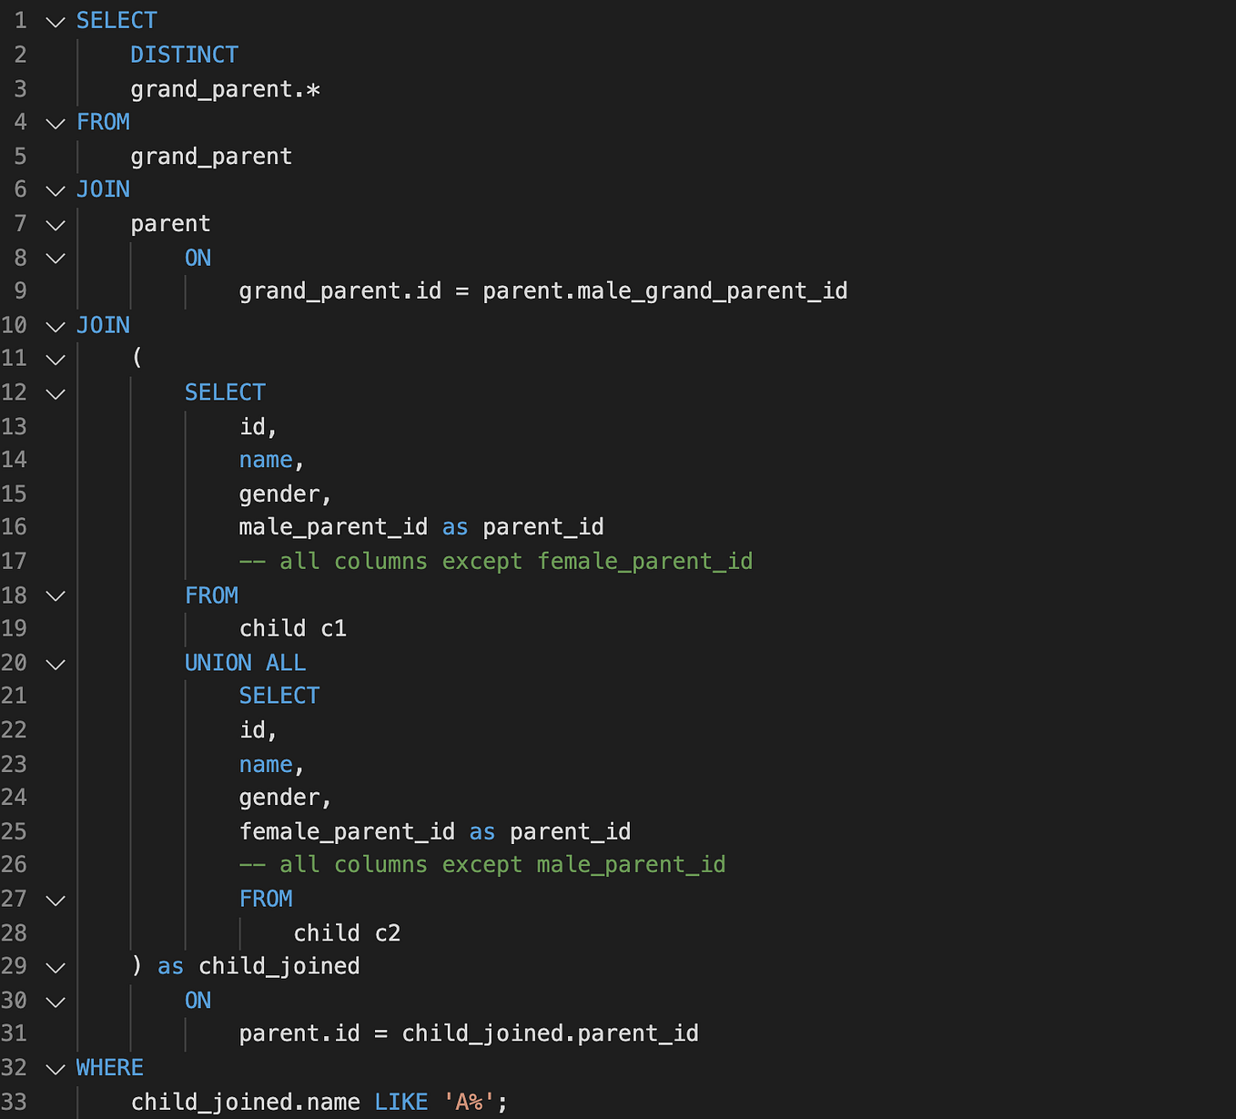
Task: Collapse the WHERE clause fold on line 32
Action: (x=55, y=1068)
